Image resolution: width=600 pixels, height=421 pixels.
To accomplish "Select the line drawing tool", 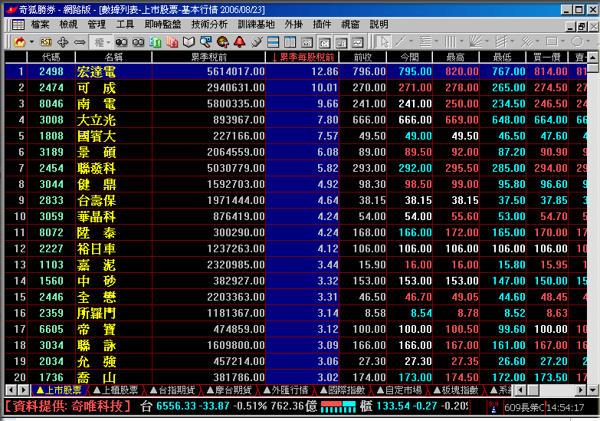I will coord(400,41).
